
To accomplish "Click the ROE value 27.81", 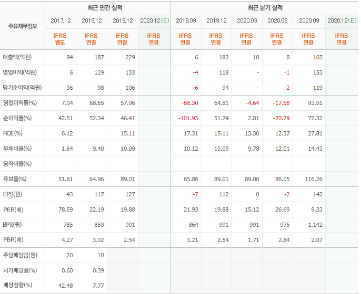I will pyautogui.click(x=315, y=133).
